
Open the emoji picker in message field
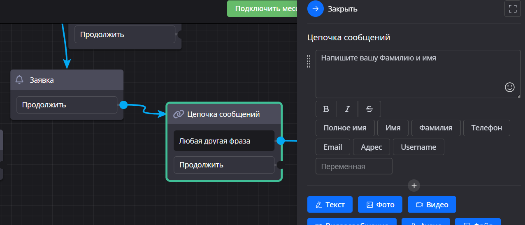point(509,87)
